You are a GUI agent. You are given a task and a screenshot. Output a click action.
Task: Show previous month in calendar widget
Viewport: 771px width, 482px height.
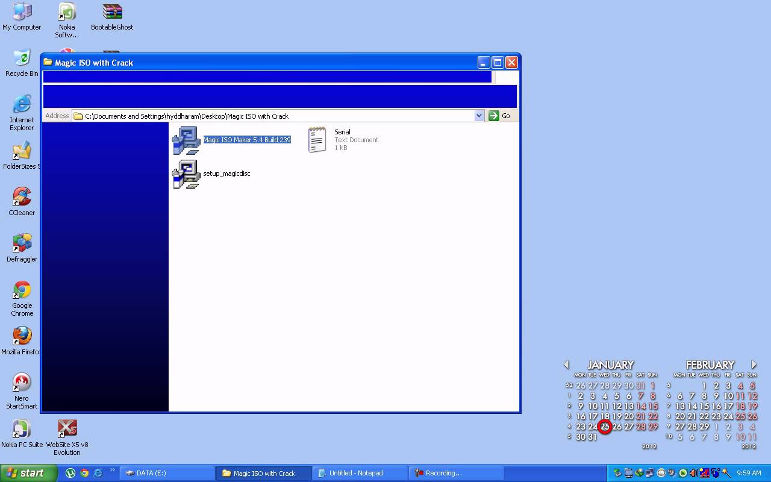pyautogui.click(x=566, y=365)
